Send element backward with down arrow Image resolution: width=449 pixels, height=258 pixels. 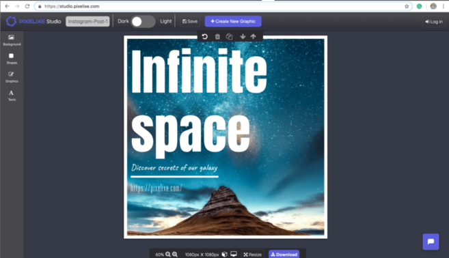point(243,37)
